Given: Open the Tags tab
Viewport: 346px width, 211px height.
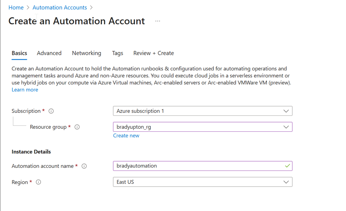Looking at the screenshot, I should click(118, 53).
